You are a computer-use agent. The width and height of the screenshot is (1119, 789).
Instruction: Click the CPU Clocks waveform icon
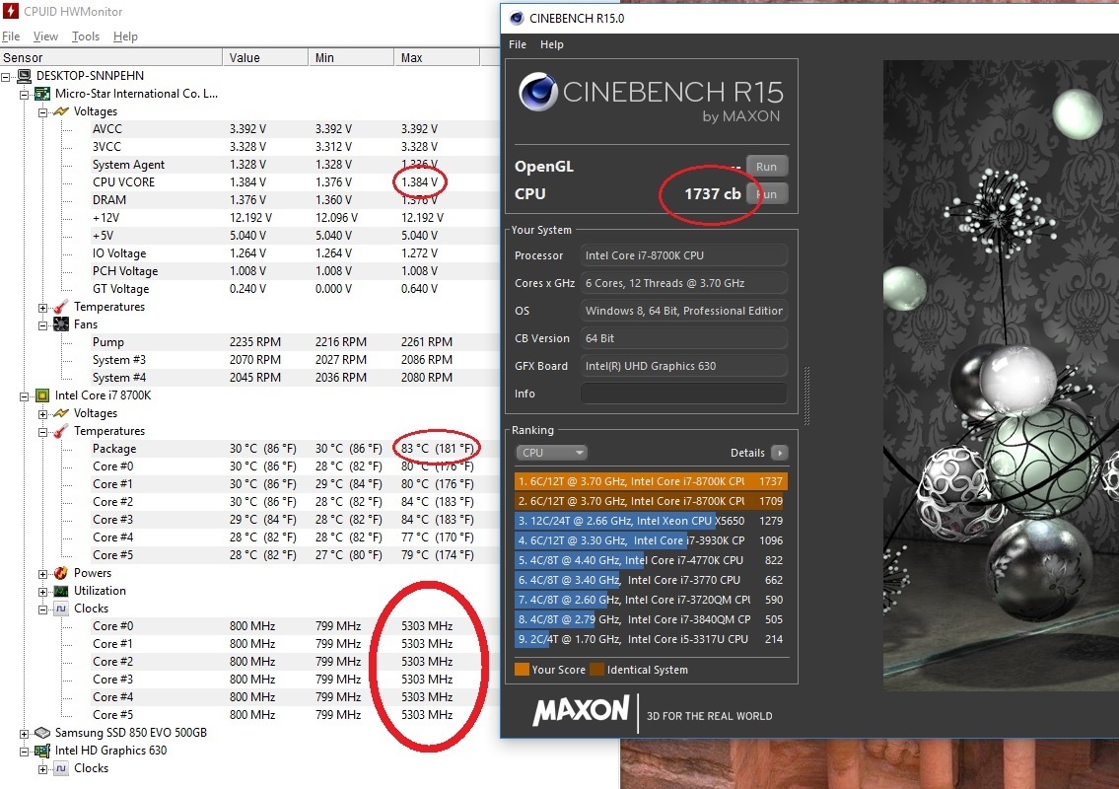point(61,609)
